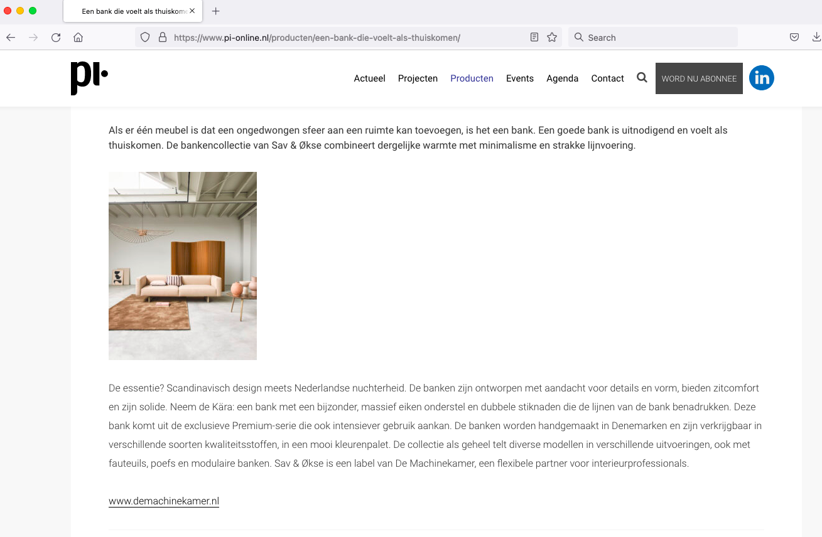Show site security padlock information
The width and height of the screenshot is (822, 537).
[162, 38]
